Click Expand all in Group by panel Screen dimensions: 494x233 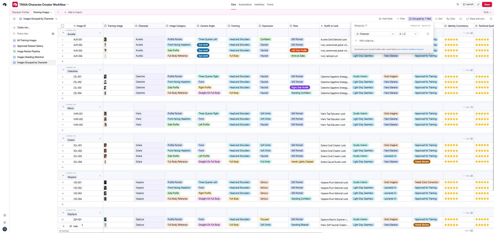[426, 26]
